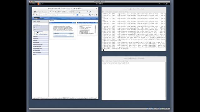Click the Welcome portlet title-bar icons
The image size is (200, 112).
point(74,23)
